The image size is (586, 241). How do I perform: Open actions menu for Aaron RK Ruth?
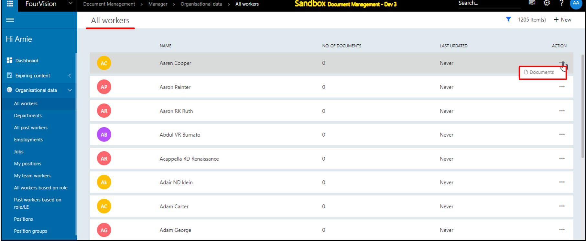(562, 110)
